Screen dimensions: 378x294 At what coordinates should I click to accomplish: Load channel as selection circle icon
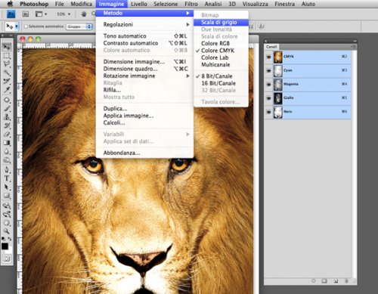314,280
